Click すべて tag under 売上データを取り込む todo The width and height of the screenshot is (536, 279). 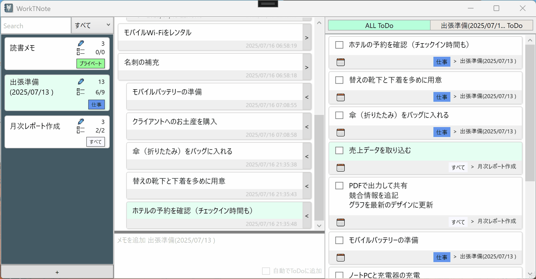point(458,167)
